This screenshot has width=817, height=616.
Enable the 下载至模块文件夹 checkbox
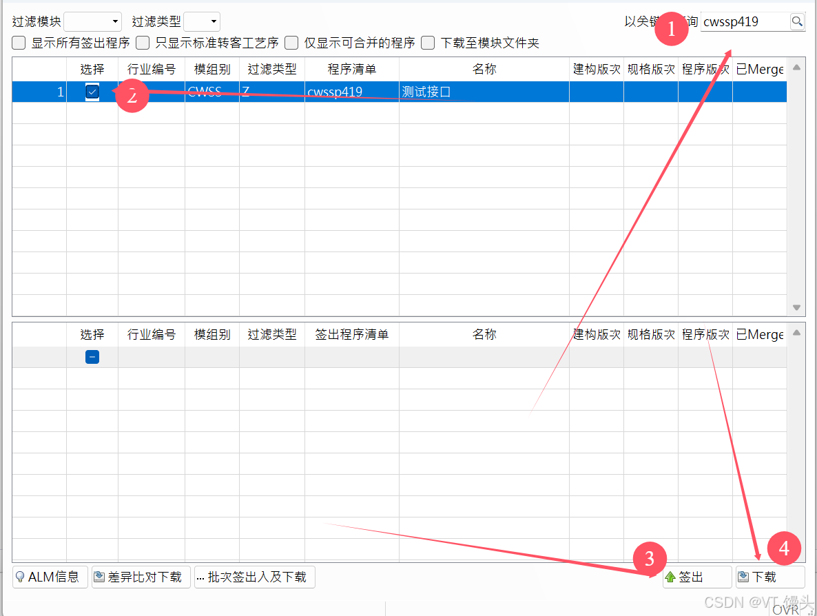coord(427,43)
